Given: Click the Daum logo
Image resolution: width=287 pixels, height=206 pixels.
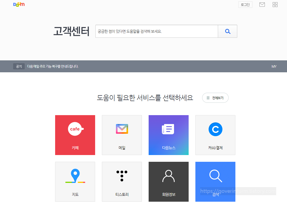Looking at the screenshot, I should click(19, 4).
